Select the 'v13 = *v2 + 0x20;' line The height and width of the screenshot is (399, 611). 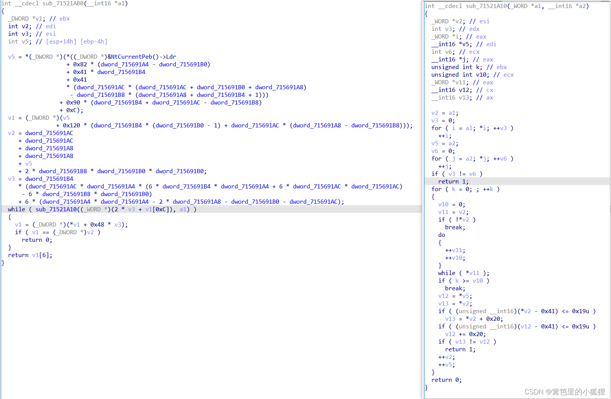[474, 319]
